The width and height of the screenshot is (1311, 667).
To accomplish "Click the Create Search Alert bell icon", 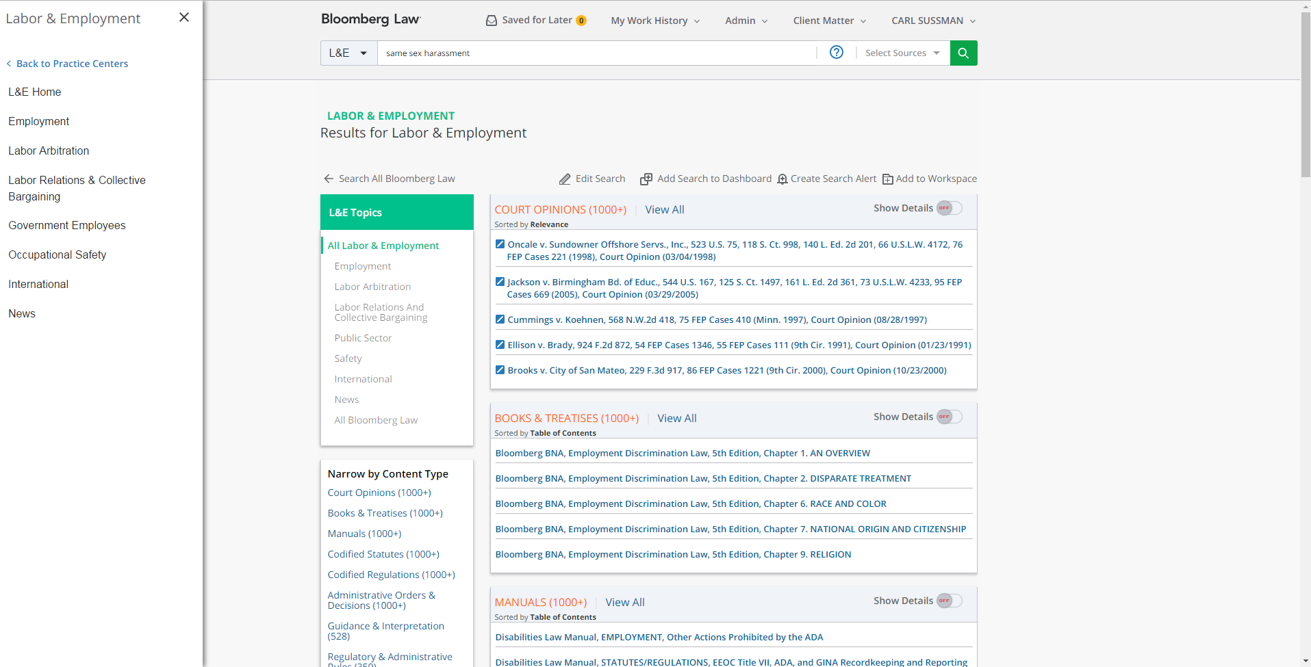I will [782, 179].
